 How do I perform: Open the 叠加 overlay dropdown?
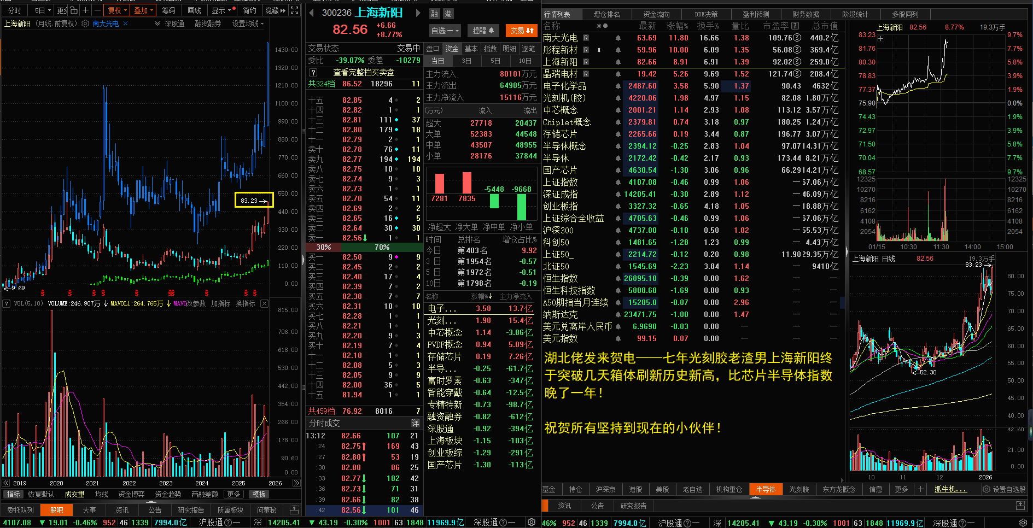coord(144,10)
